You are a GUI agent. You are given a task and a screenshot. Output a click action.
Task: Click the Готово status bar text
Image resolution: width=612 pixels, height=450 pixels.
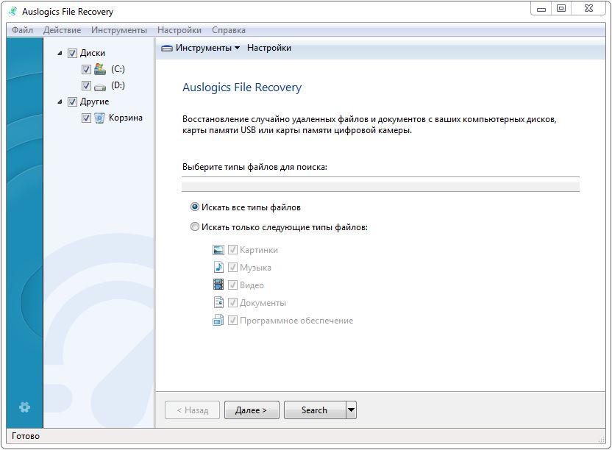coord(26,436)
